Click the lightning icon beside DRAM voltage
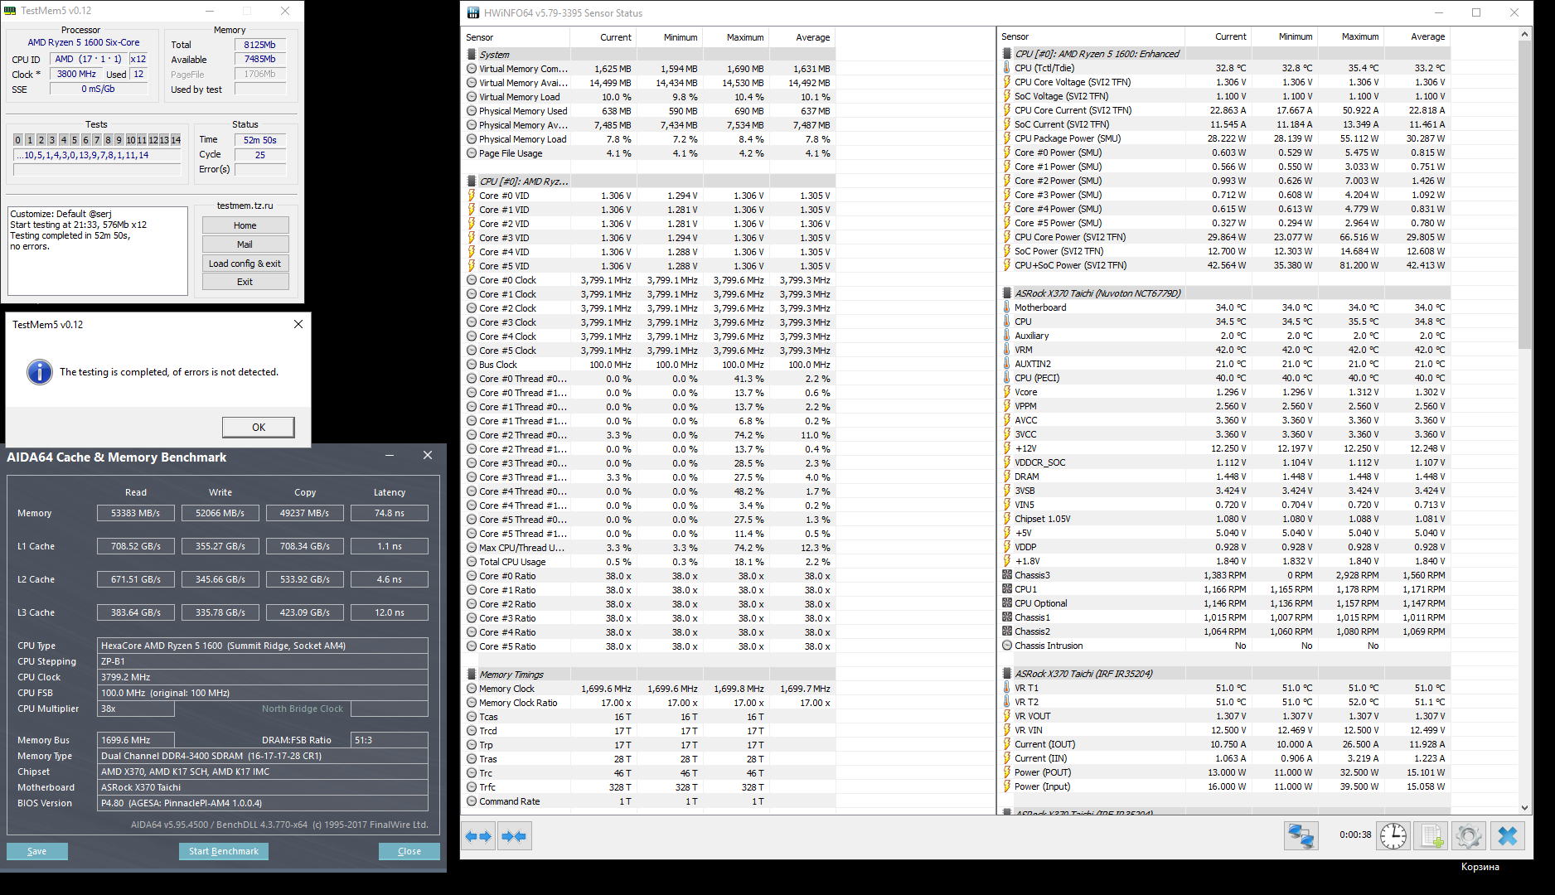Screen dimensions: 1555x895 tap(1007, 477)
